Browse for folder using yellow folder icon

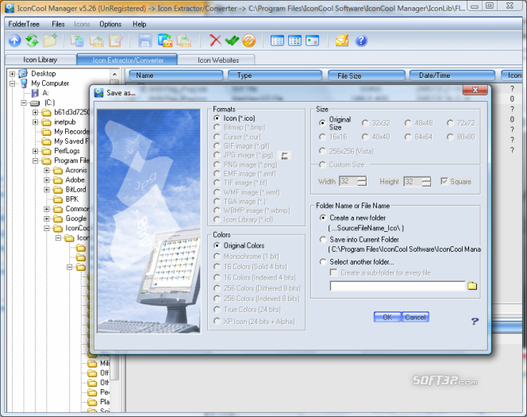pos(472,286)
